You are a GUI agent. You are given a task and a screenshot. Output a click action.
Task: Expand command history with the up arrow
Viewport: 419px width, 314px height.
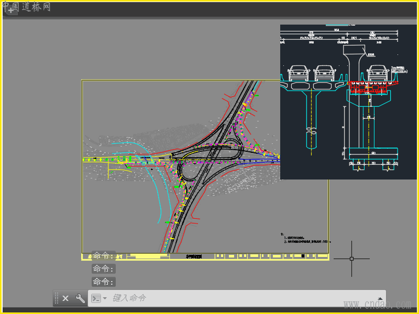click(380, 299)
